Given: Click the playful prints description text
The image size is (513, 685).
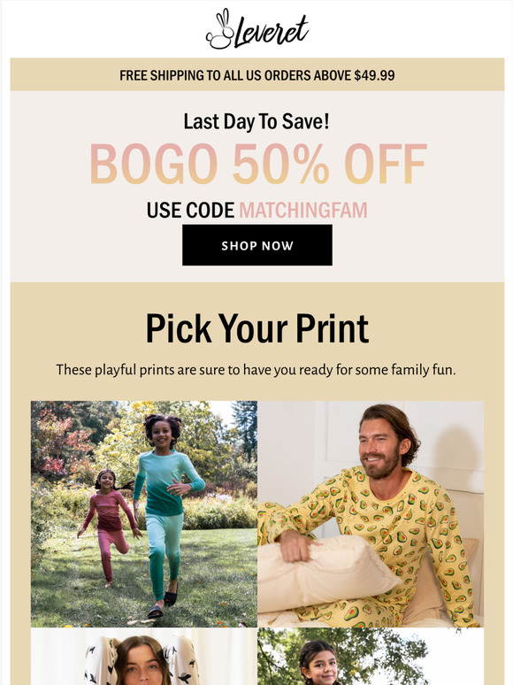Looking at the screenshot, I should (x=256, y=370).
